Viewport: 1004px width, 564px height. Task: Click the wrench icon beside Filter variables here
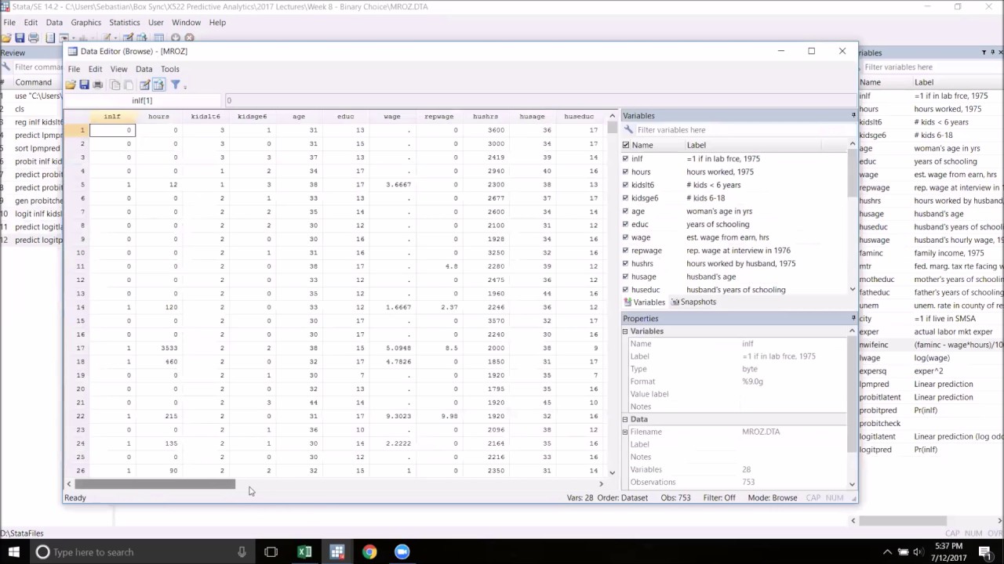pos(628,130)
